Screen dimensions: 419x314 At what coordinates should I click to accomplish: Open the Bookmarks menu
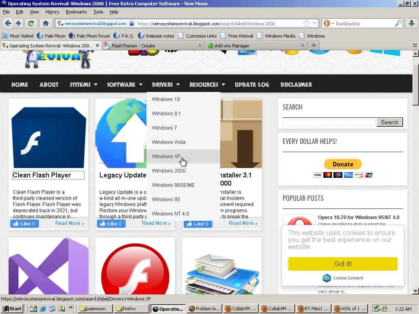point(76,12)
